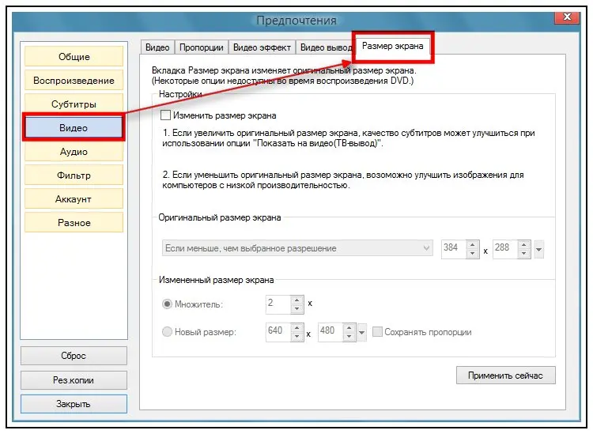Click the Сброс reset button
This screenshot has height=434, width=593.
(x=74, y=356)
